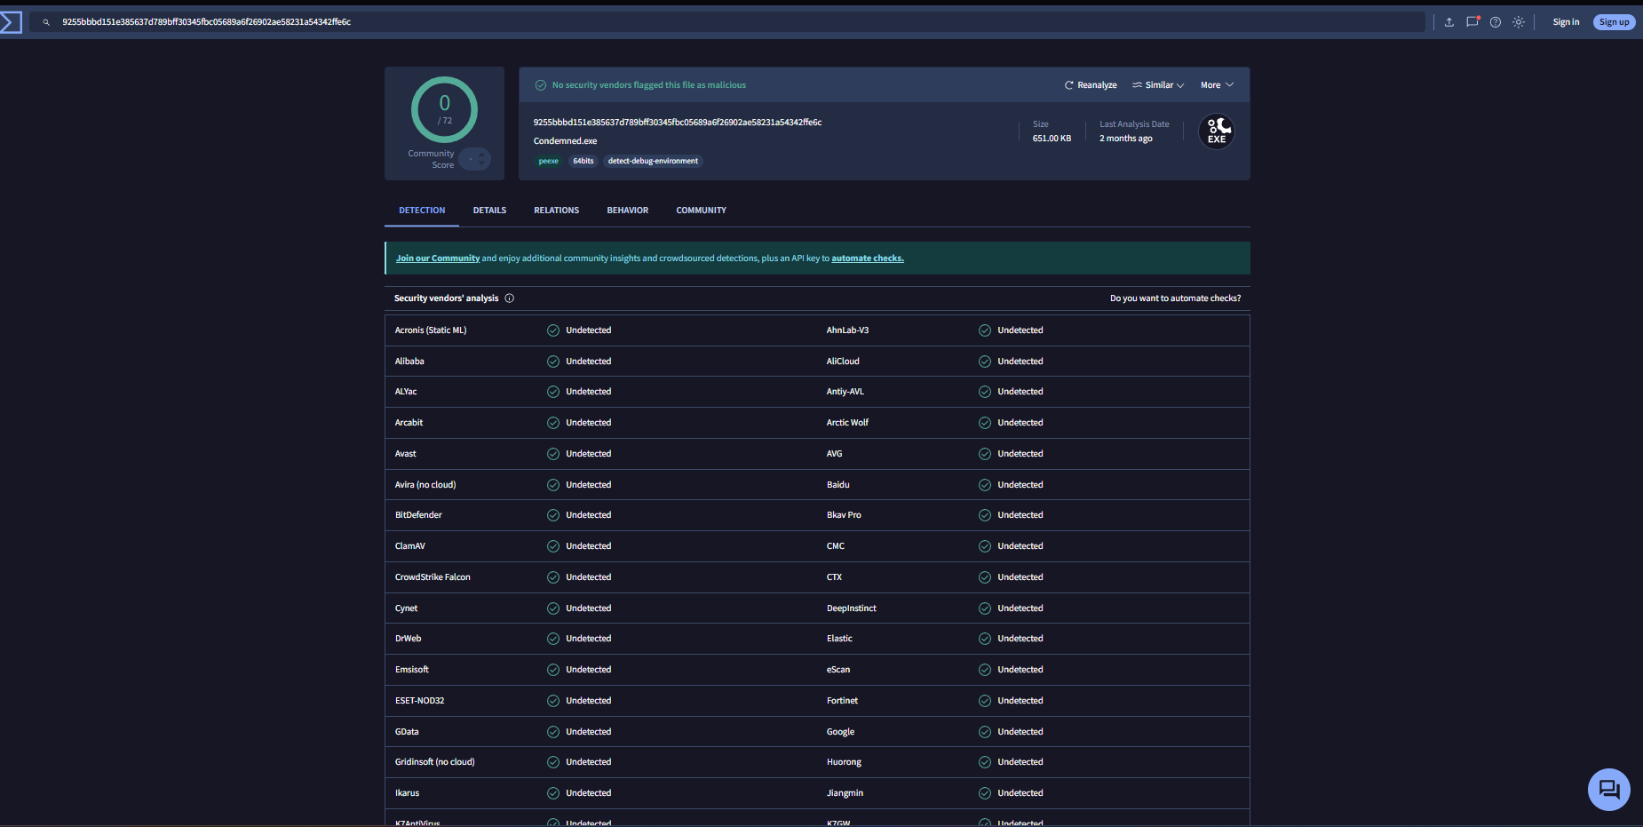This screenshot has width=1643, height=827.
Task: Click the check icon in the Elastic row
Action: tap(985, 639)
